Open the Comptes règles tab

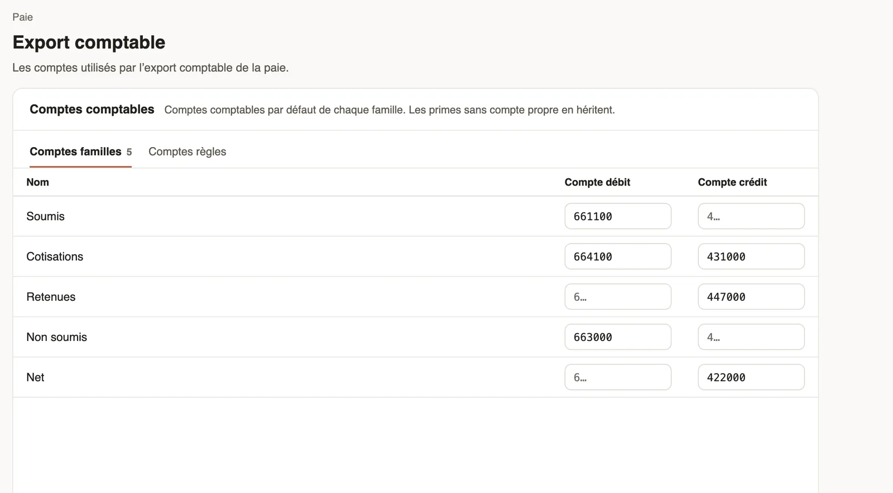pos(187,152)
